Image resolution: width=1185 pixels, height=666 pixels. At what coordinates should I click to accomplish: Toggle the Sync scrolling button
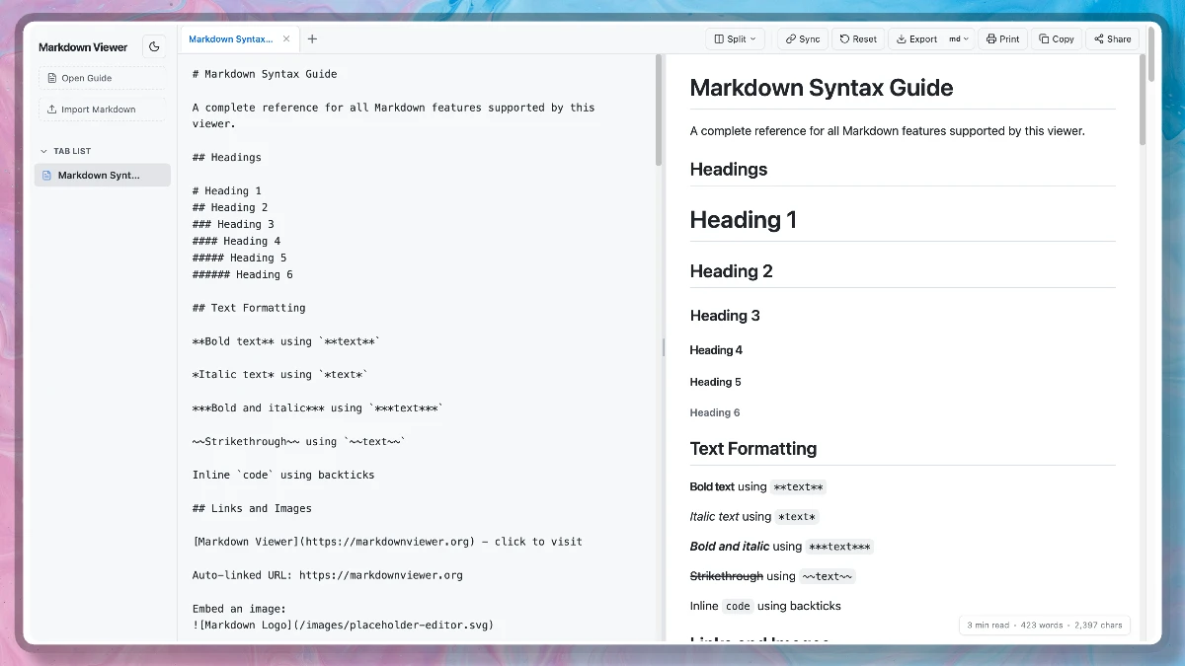803,39
